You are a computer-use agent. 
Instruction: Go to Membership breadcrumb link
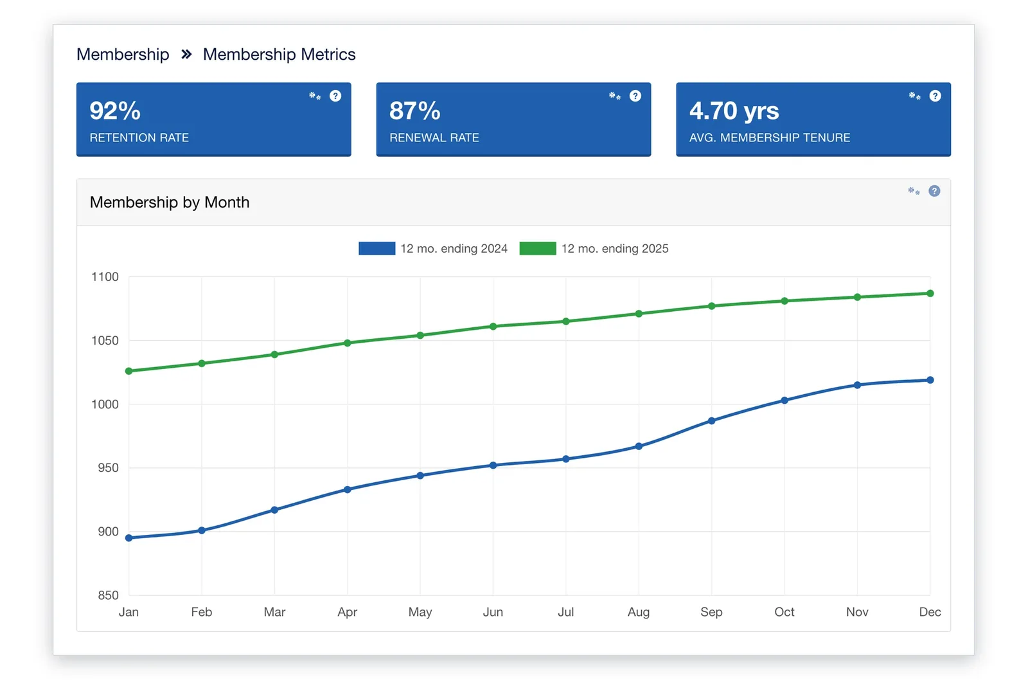(123, 54)
